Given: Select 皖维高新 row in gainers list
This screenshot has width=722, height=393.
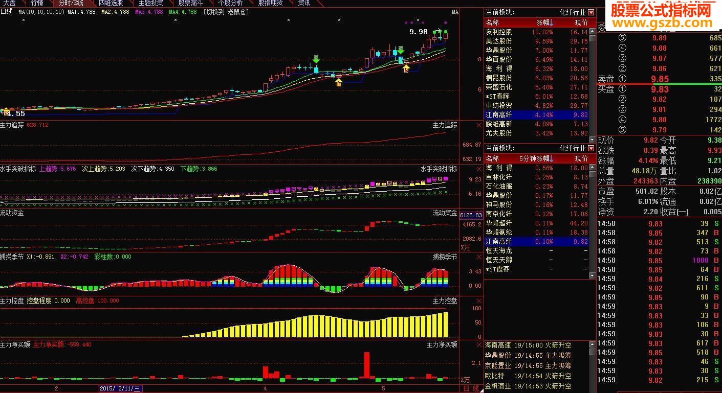Looking at the screenshot, I should pos(536,124).
